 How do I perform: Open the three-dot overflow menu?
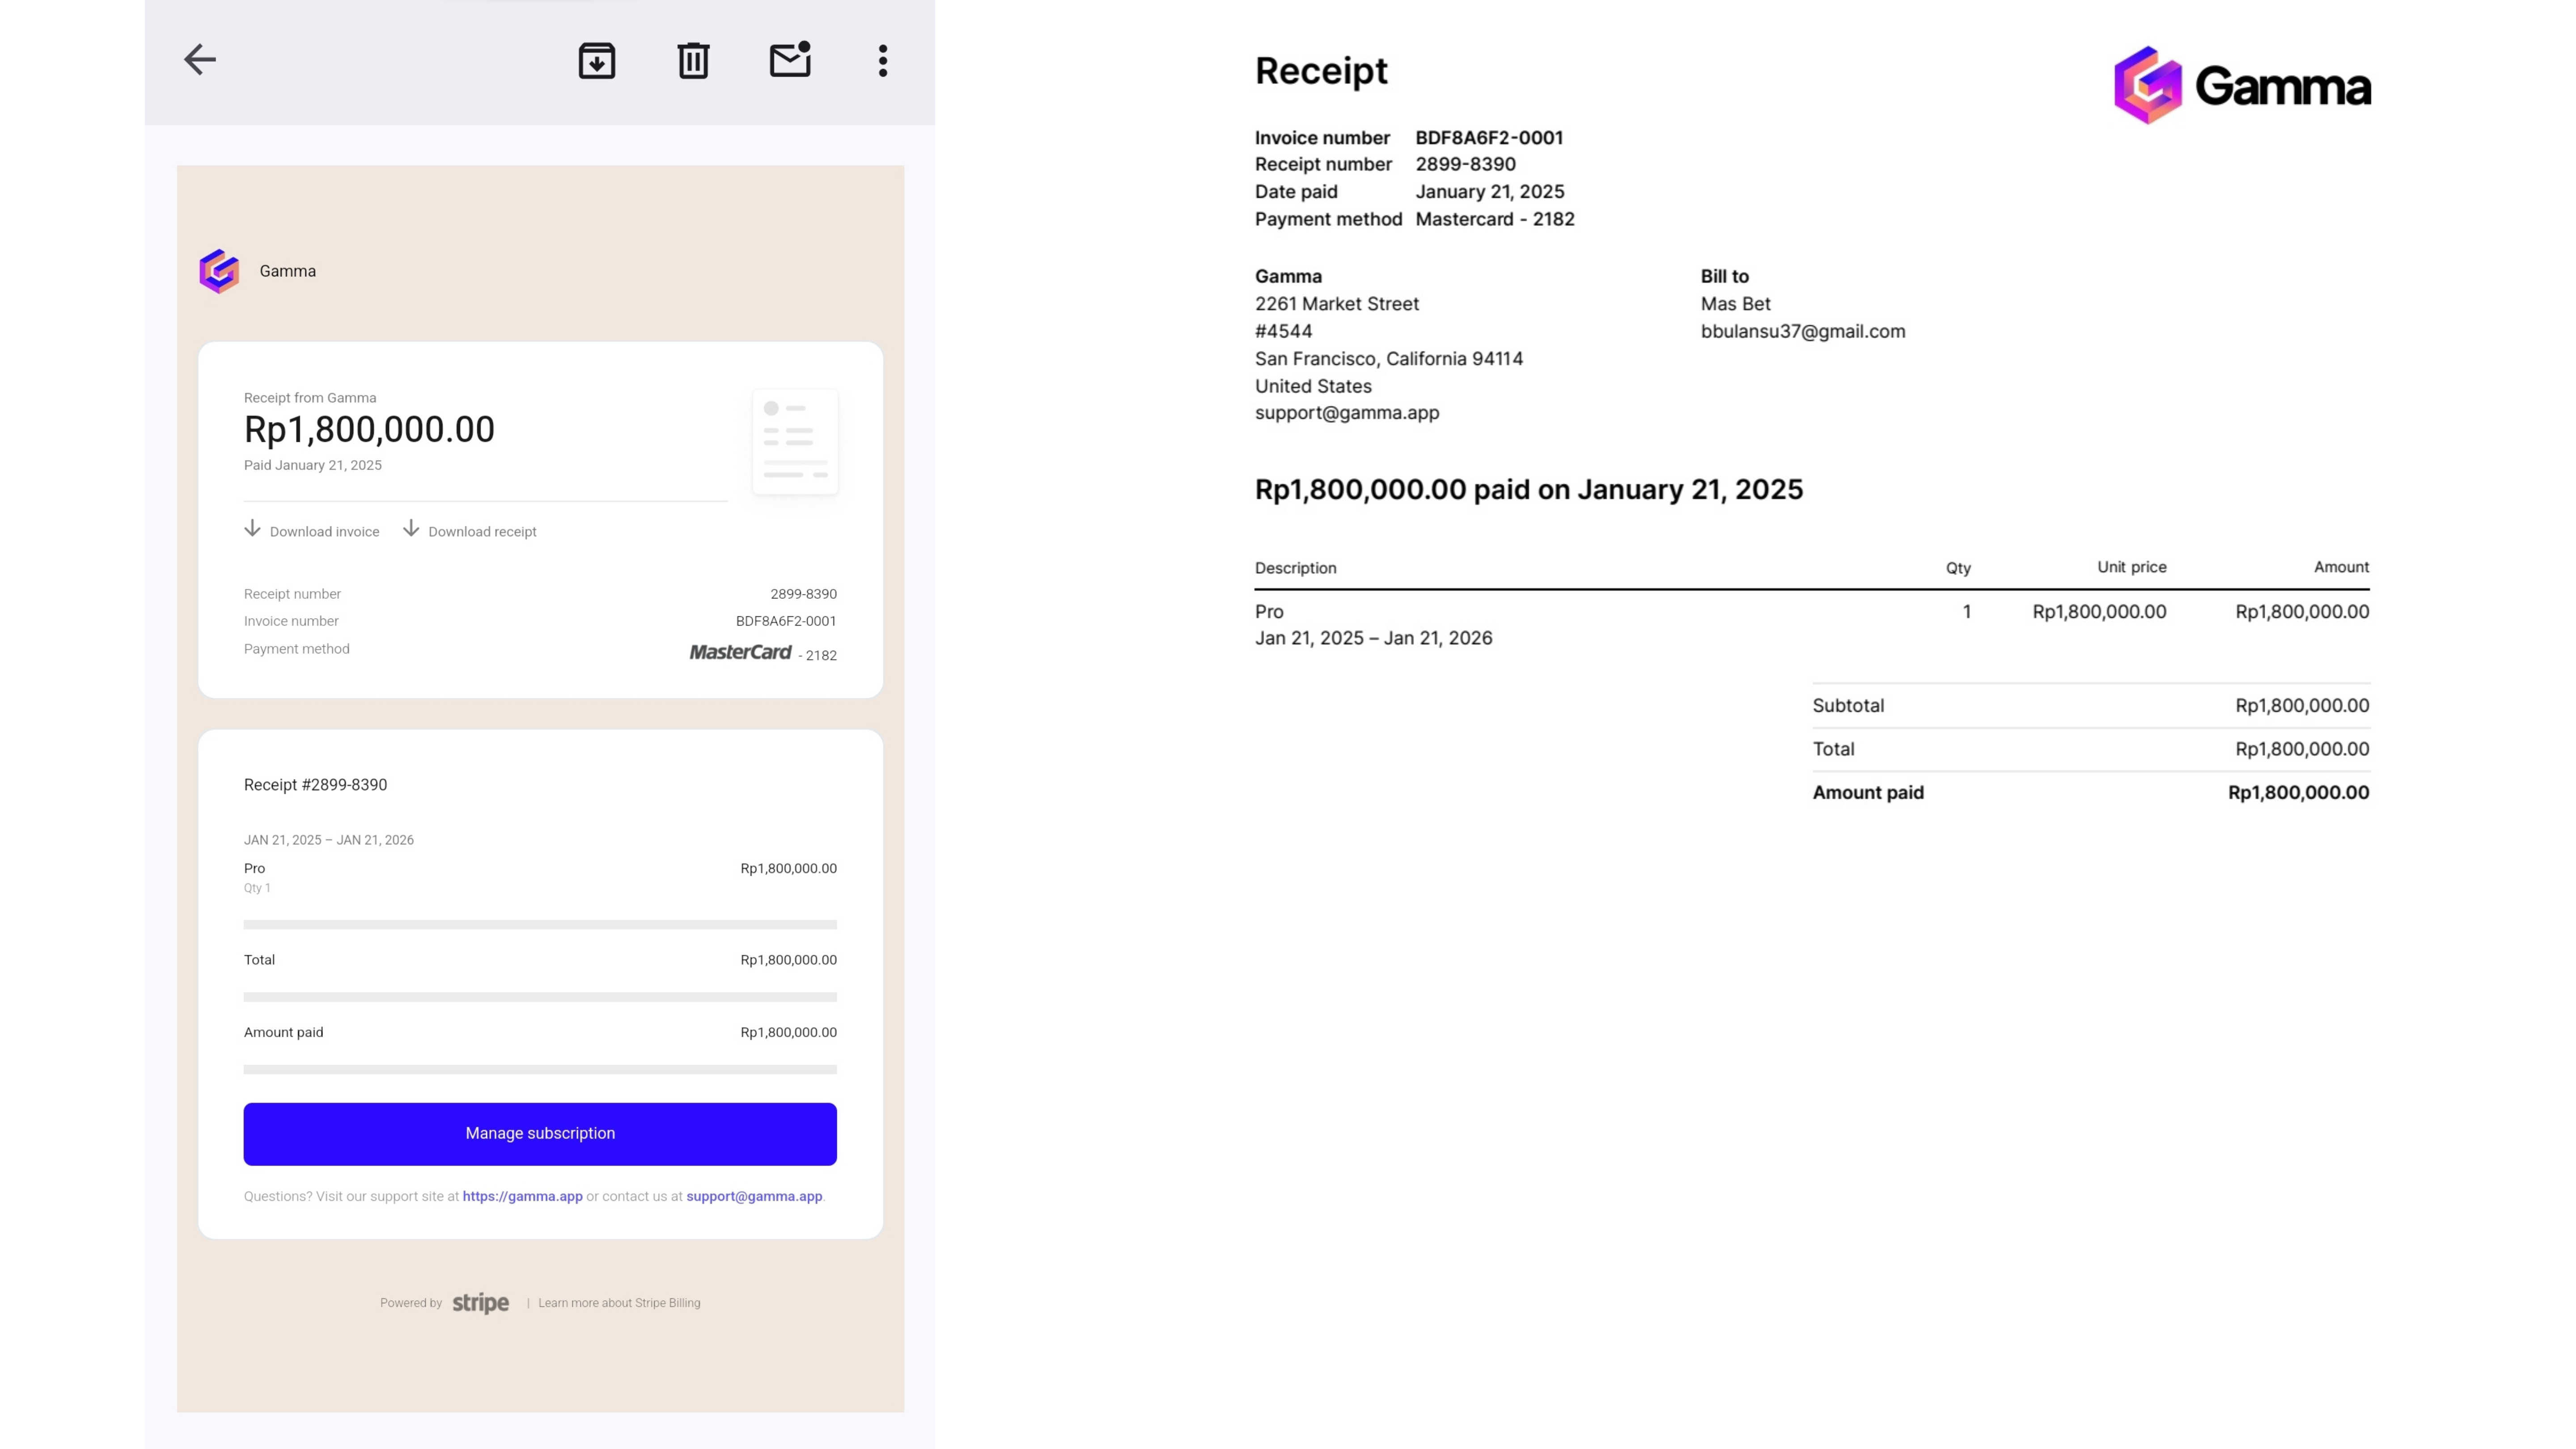pyautogui.click(x=882, y=61)
